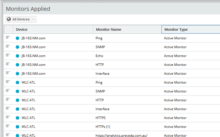Click the HTTPs (1) monitor name
Viewport: 220px width, 137px height.
(x=103, y=127)
